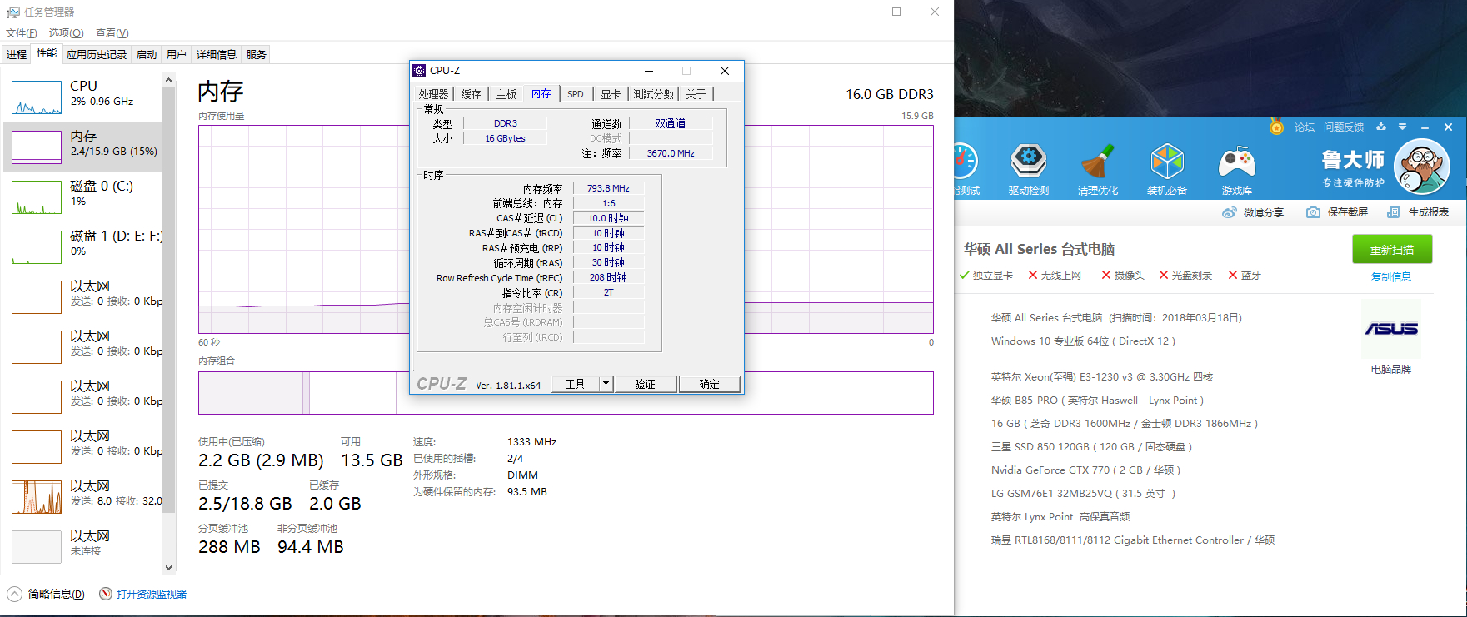Open the 查看(V) menu in Task Manager
Image resolution: width=1467 pixels, height=617 pixels.
[x=112, y=33]
